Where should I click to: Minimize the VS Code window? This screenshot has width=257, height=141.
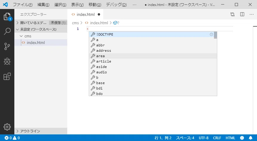pyautogui.click(x=223, y=4)
